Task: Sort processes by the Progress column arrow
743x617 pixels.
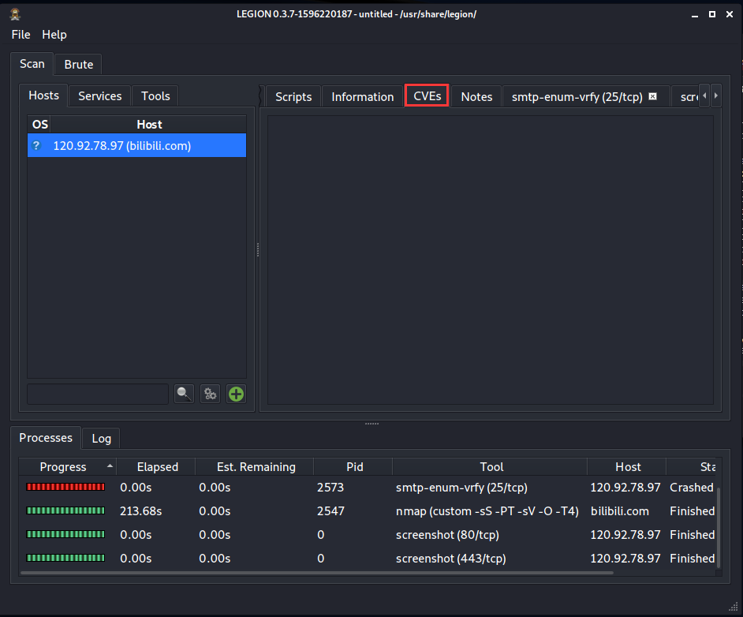Action: (x=110, y=466)
